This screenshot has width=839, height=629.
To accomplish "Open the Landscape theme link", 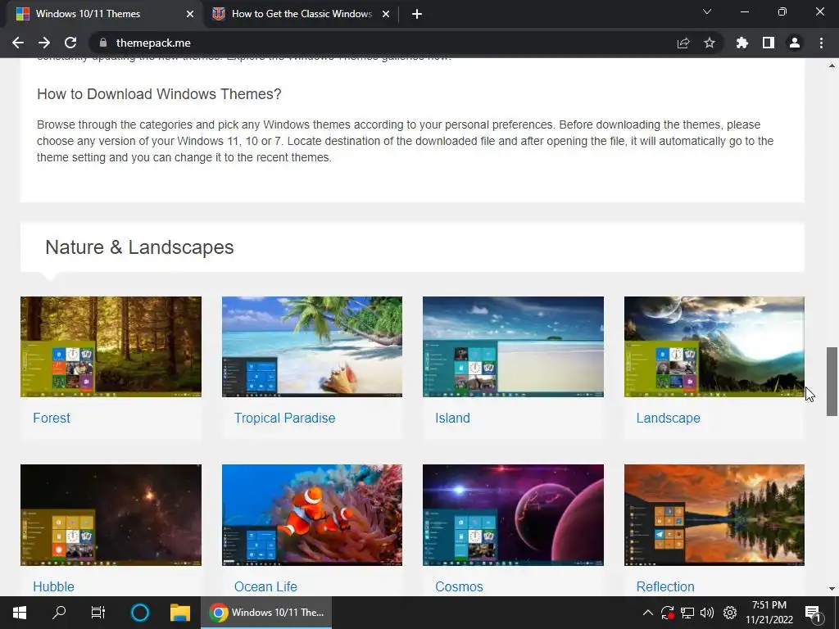I will click(669, 418).
